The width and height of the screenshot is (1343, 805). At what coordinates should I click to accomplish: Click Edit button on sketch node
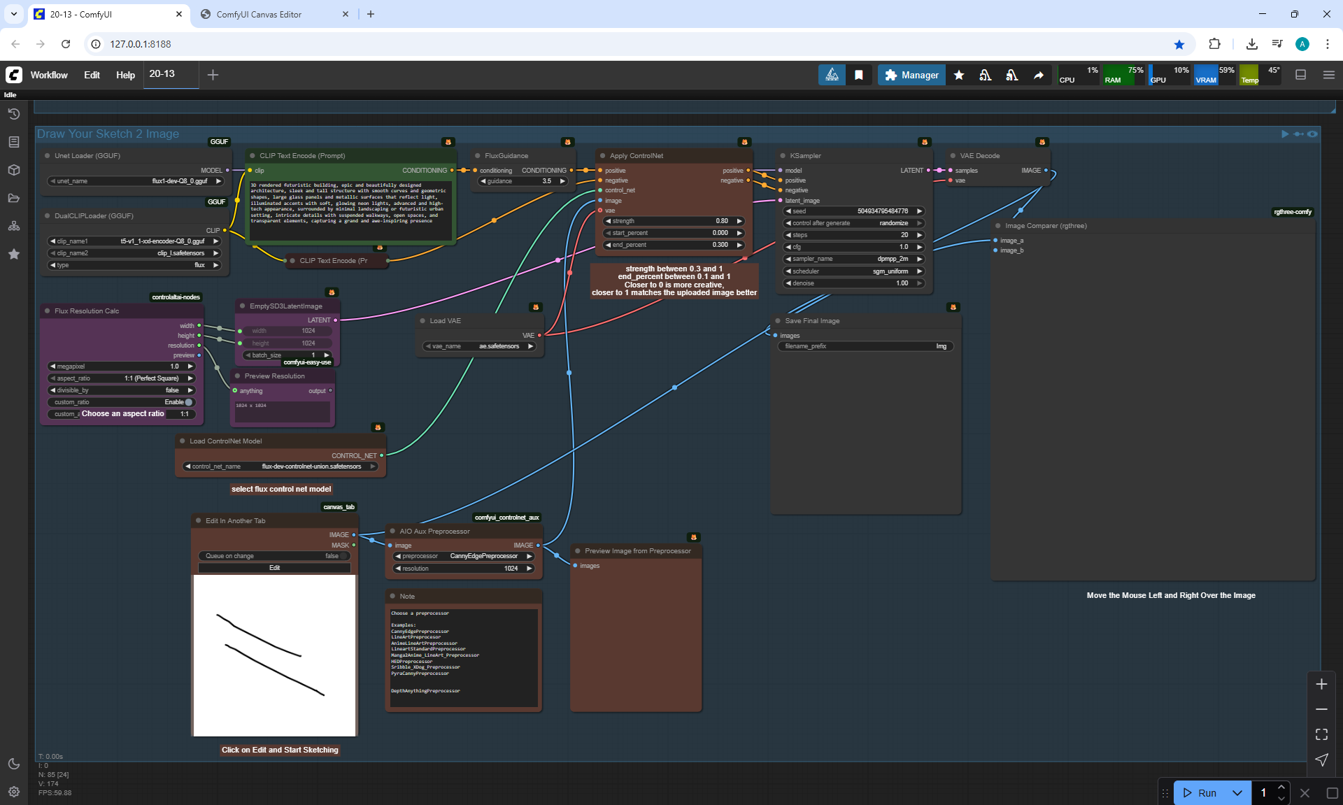point(274,568)
